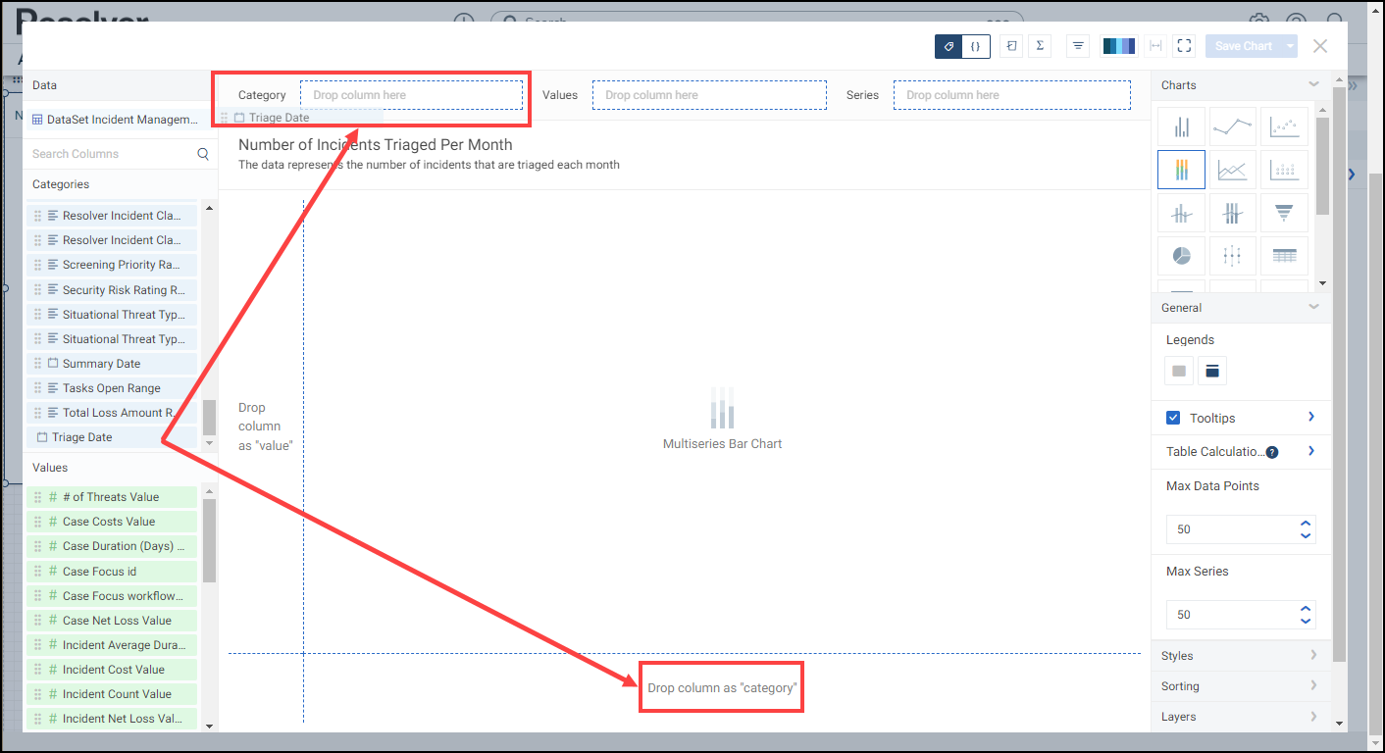Image resolution: width=1385 pixels, height=753 pixels.
Task: Choose the stacked bar-line combo chart type
Action: click(1233, 213)
